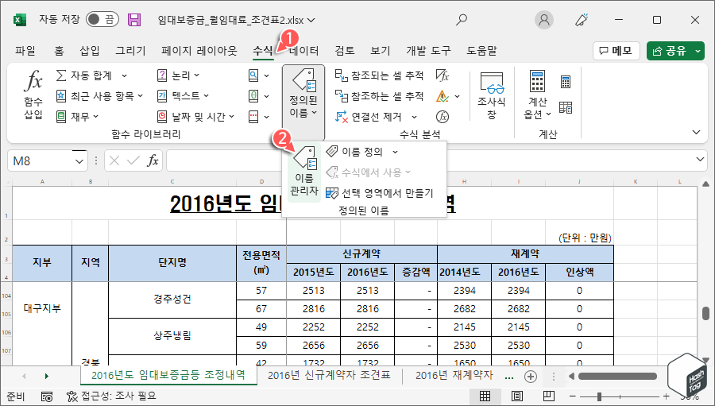715x406 pixels.
Task: Open the Home (홈) tab
Action: point(59,51)
